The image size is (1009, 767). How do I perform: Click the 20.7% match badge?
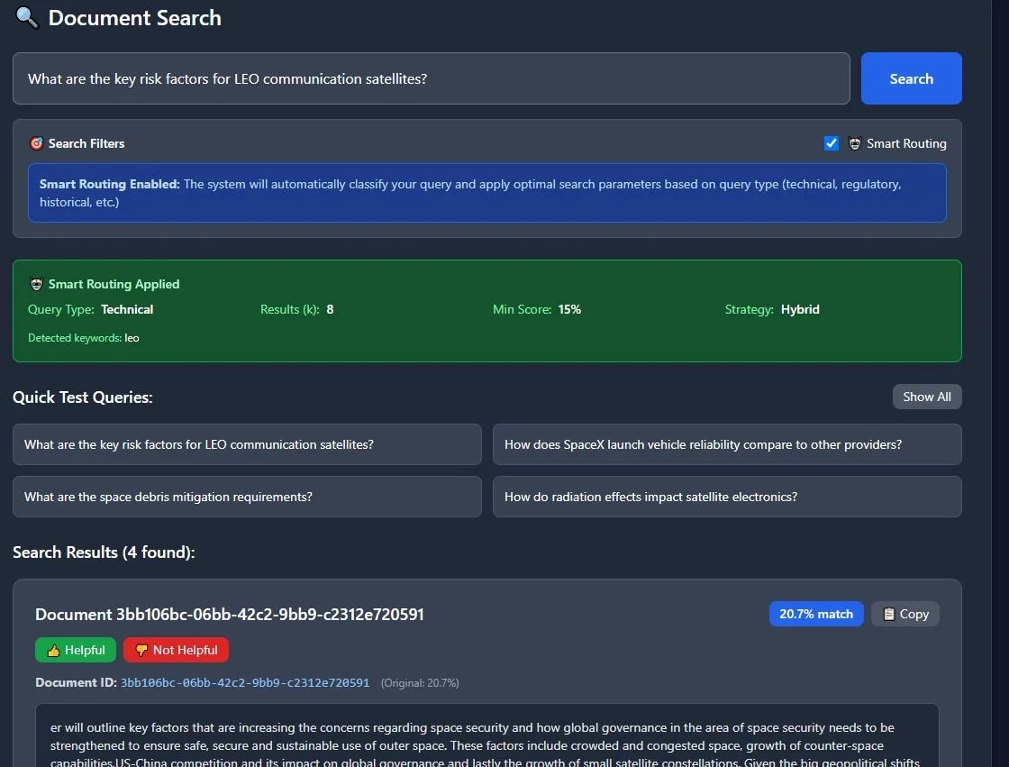point(815,613)
